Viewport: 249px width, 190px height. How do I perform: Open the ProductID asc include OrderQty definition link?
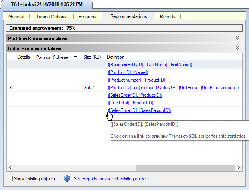click(173, 88)
